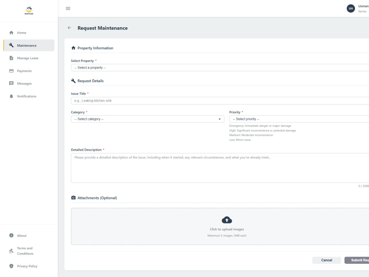Click the Renter role label
Image resolution: width=369 pixels, height=277 pixels.
coord(362,11)
